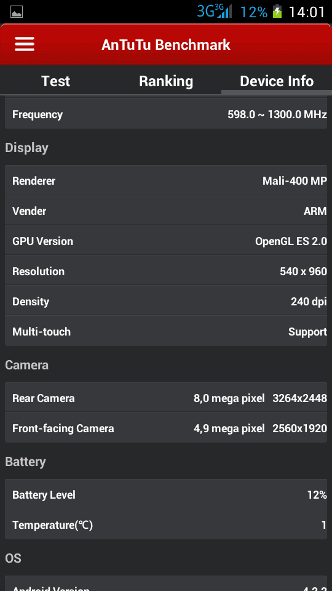This screenshot has width=332, height=591.
Task: Tap the picture notification icon in status bar
Action: [x=17, y=12]
